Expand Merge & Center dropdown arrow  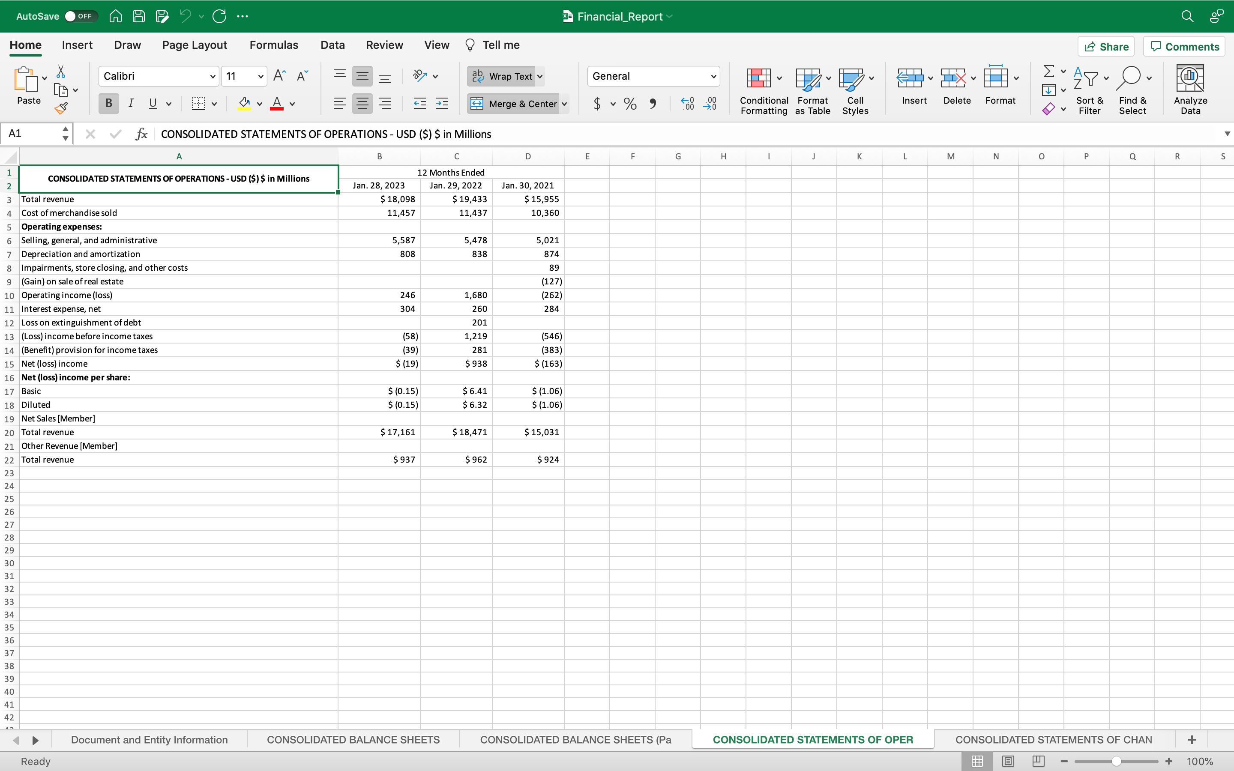pyautogui.click(x=564, y=104)
